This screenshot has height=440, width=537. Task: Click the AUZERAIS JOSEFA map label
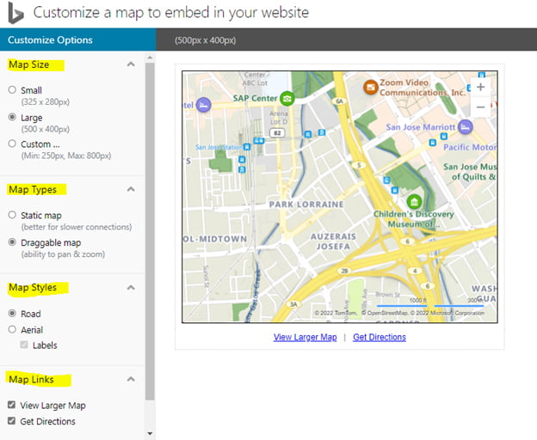[x=333, y=241]
